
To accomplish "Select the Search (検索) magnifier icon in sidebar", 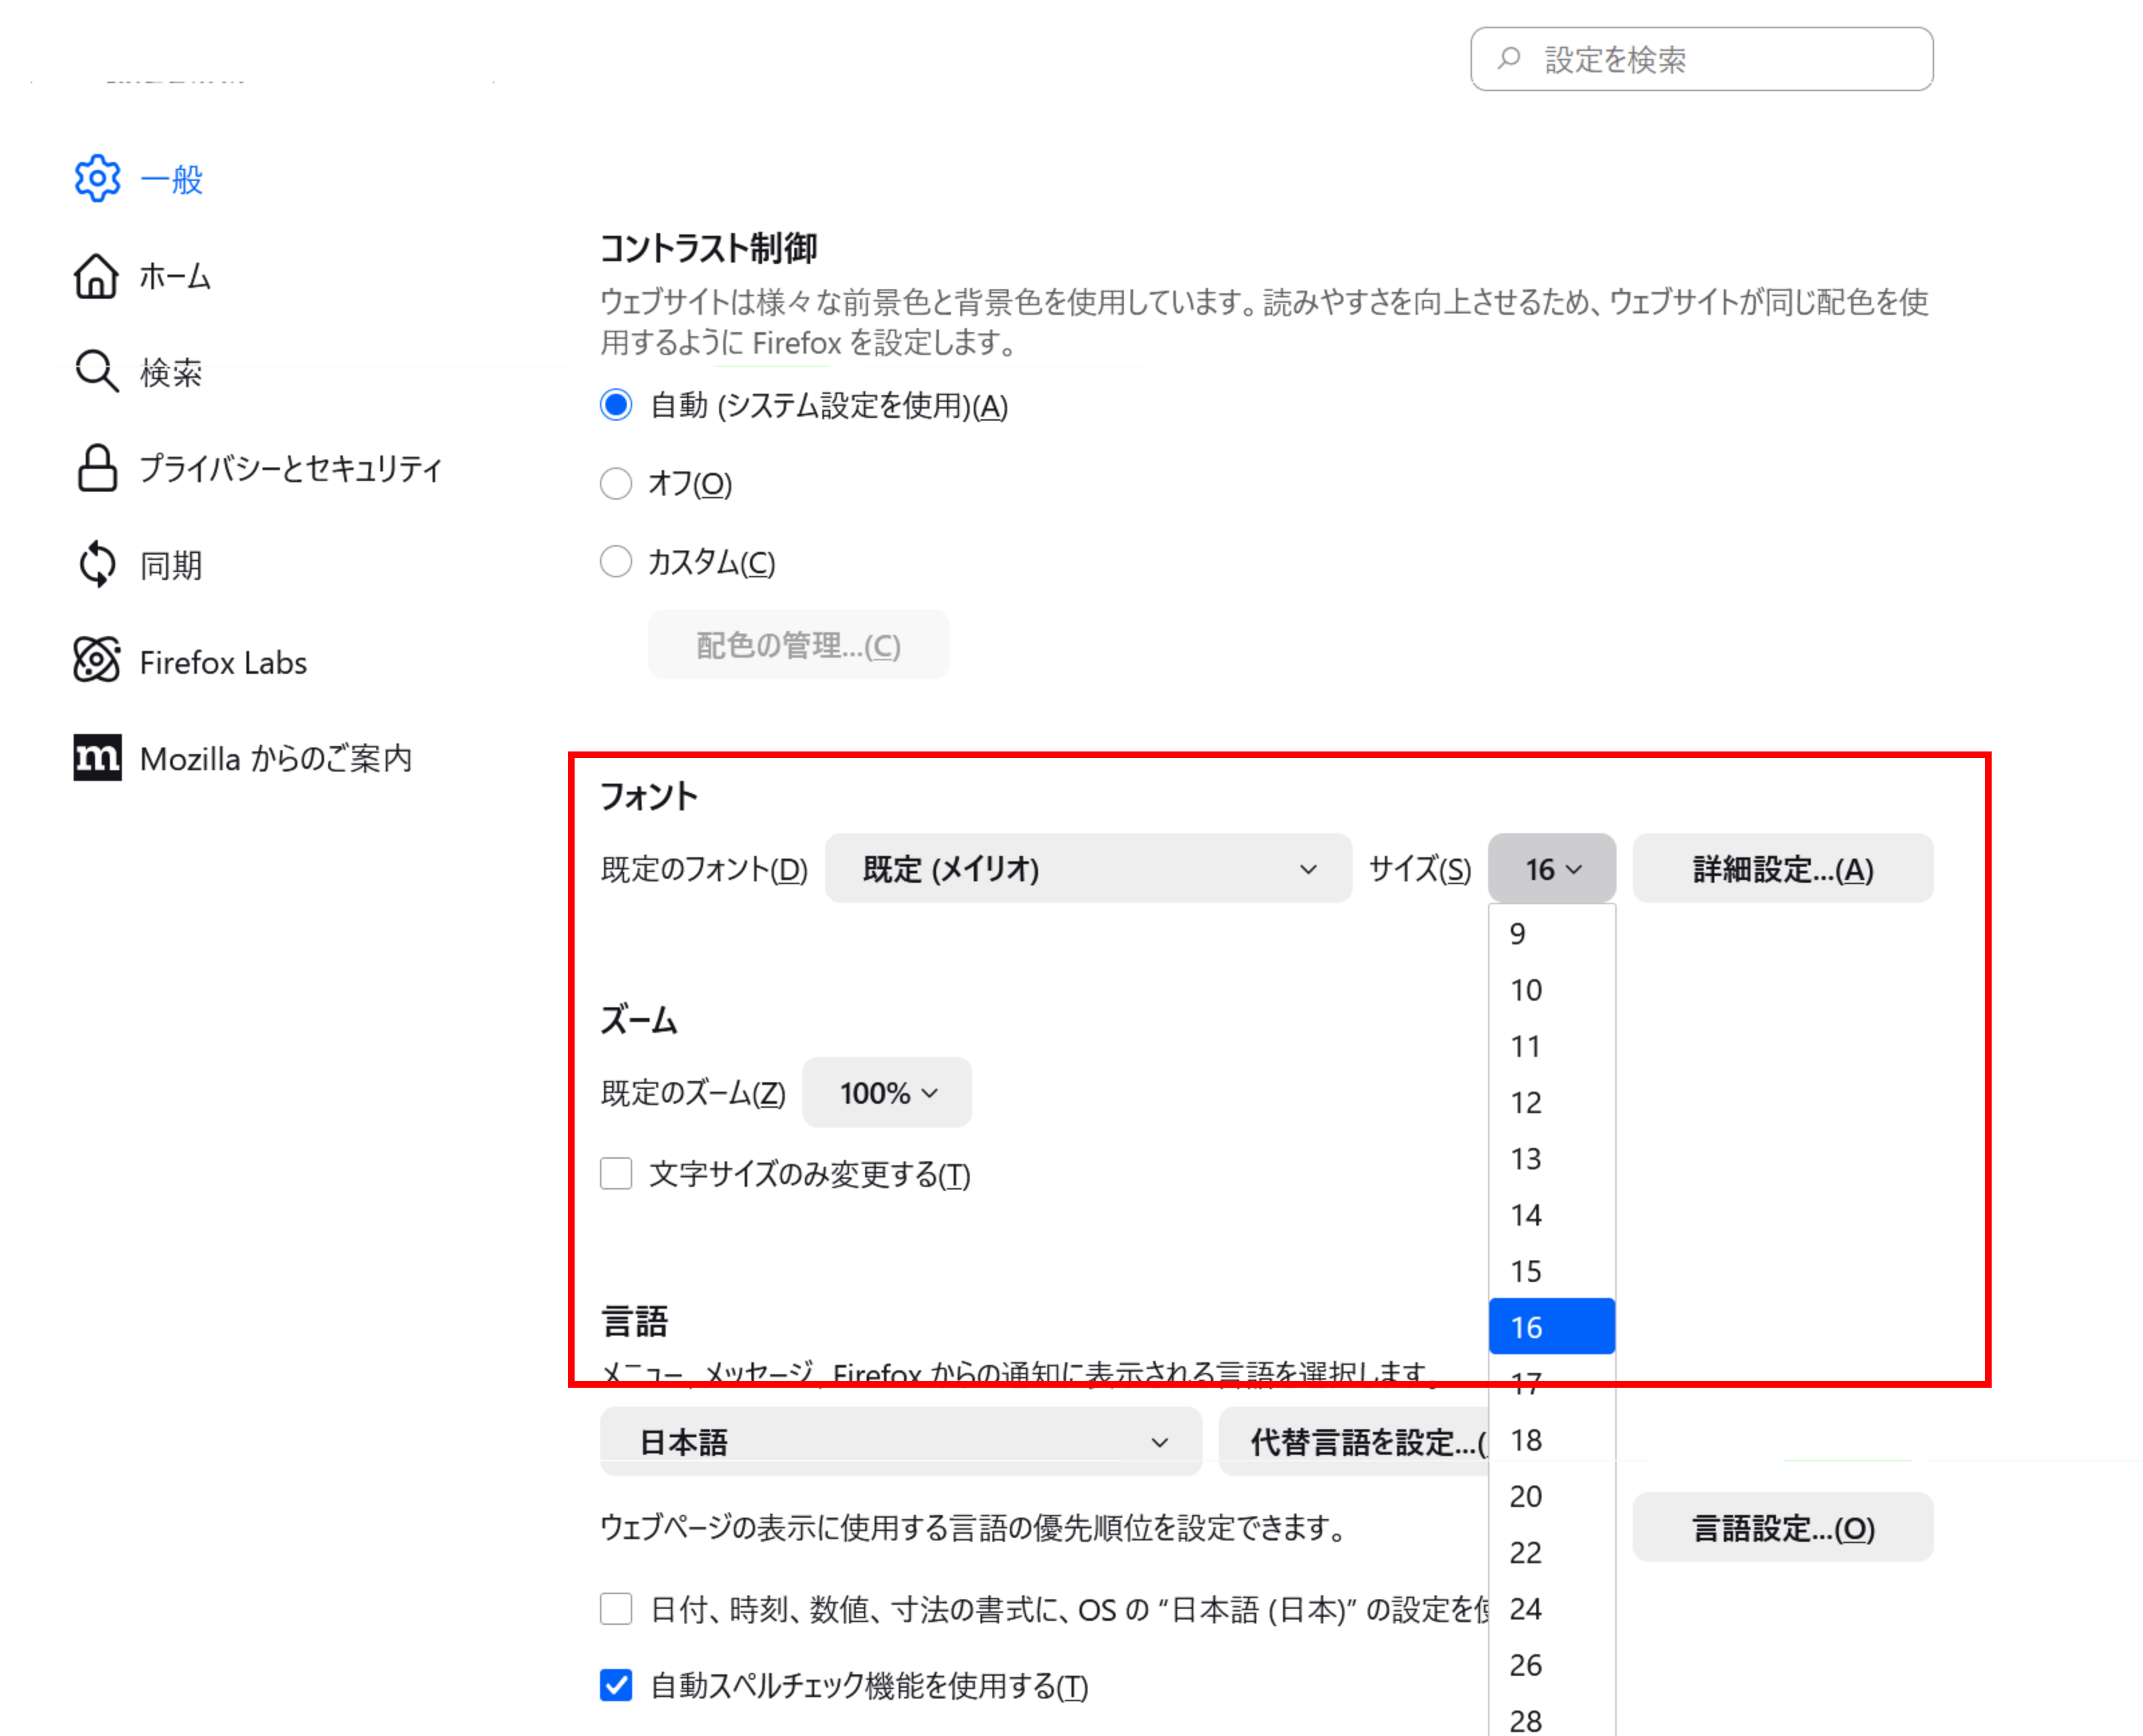I will coord(97,371).
